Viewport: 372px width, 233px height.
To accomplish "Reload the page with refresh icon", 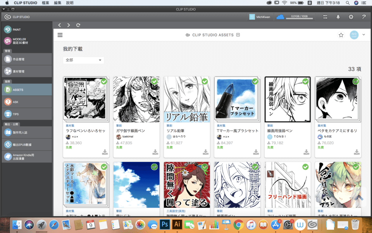I will pos(78,25).
